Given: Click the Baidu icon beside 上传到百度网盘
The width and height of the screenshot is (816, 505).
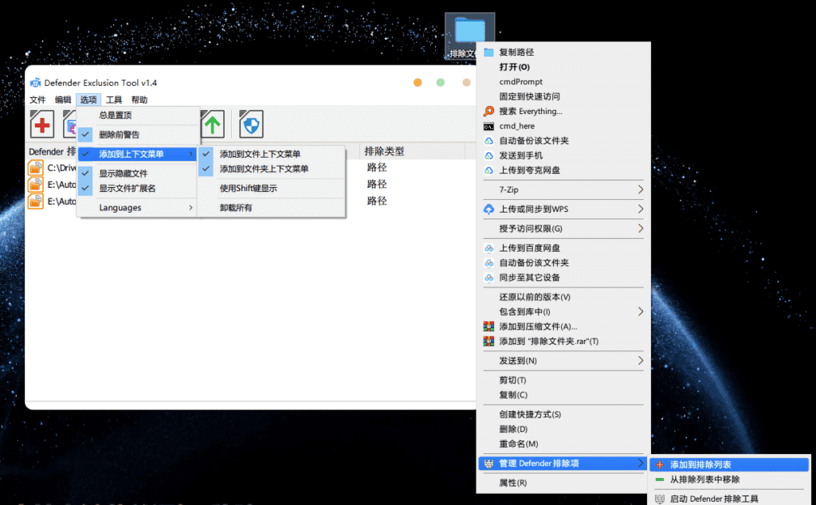Looking at the screenshot, I should pos(488,248).
